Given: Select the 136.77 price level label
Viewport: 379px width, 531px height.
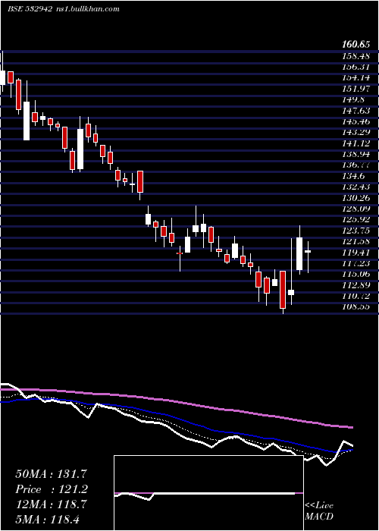Looking at the screenshot, I should (x=356, y=165).
